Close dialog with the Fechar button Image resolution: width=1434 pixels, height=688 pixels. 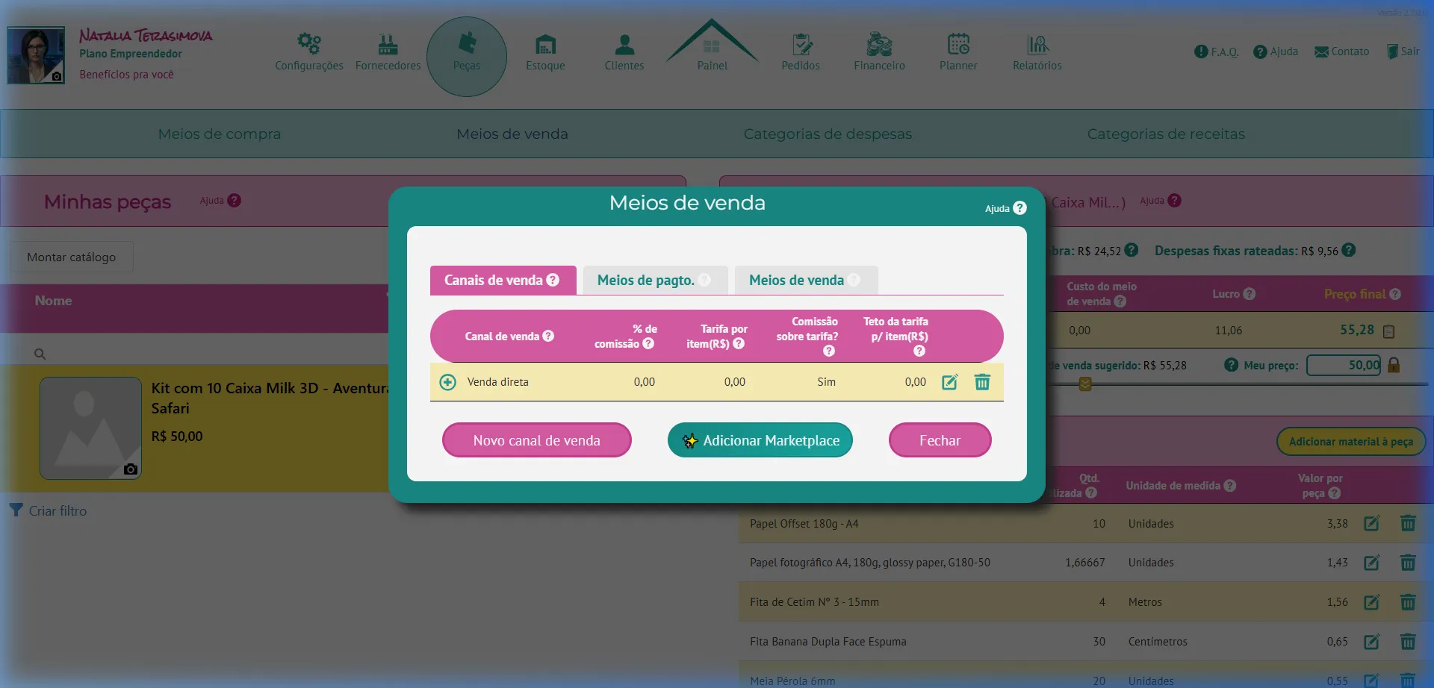tap(940, 440)
